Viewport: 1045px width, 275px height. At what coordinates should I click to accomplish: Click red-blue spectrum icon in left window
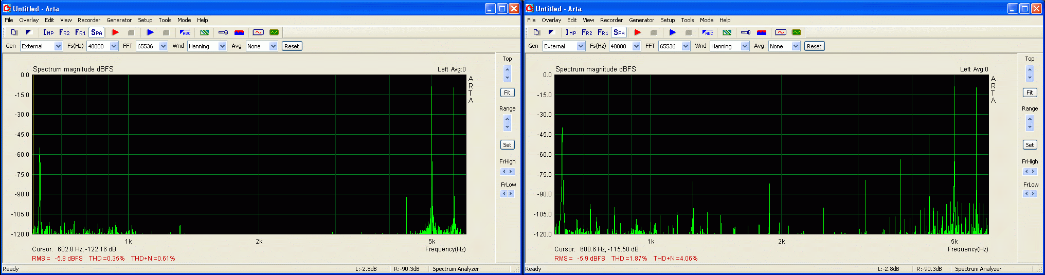point(239,32)
